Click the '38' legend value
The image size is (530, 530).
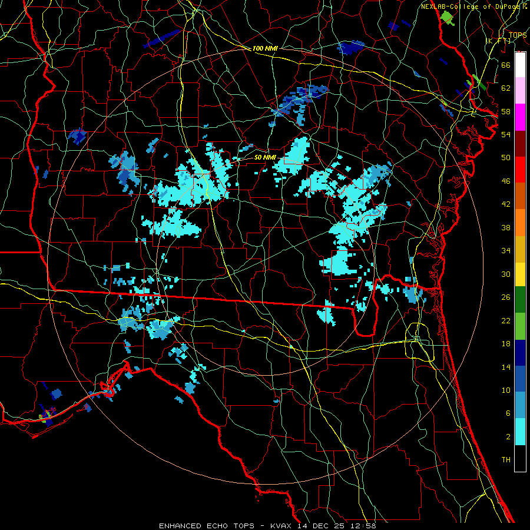[506, 227]
